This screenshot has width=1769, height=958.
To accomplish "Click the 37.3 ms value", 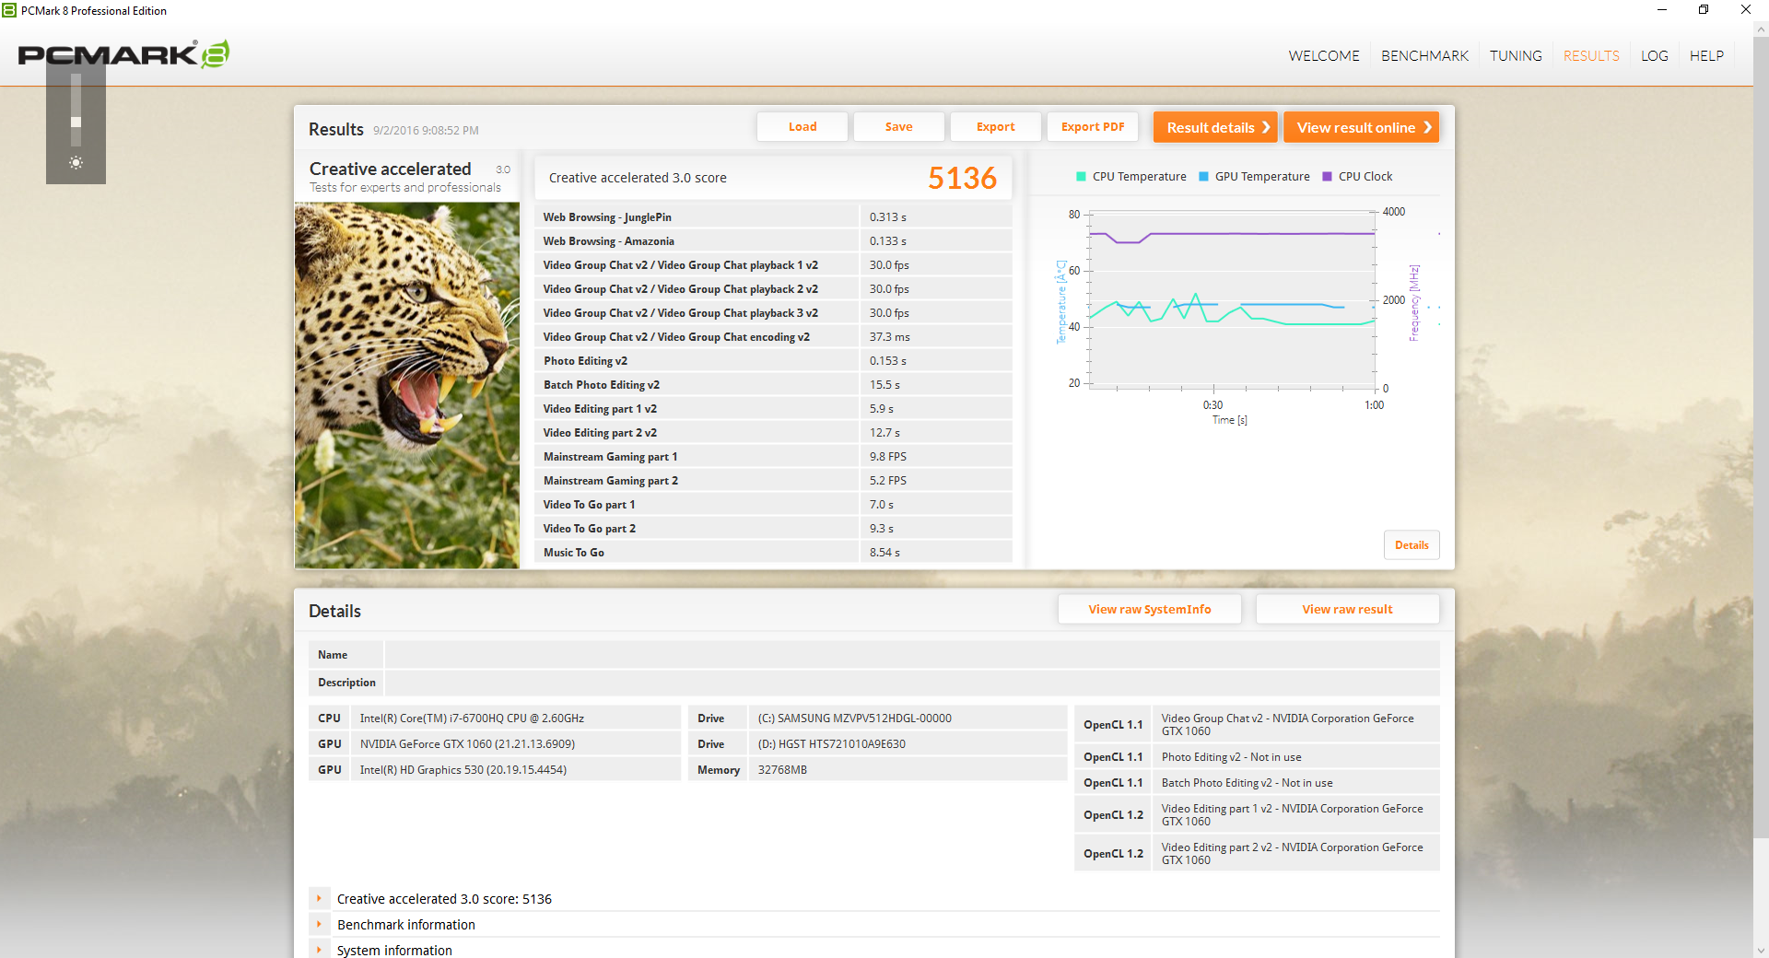I will click(x=889, y=337).
